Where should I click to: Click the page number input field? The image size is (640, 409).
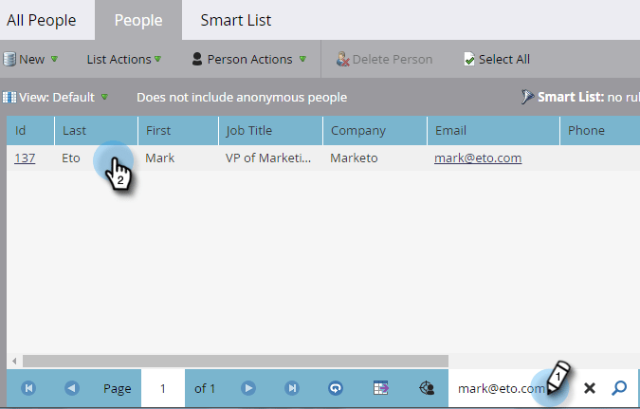point(163,388)
